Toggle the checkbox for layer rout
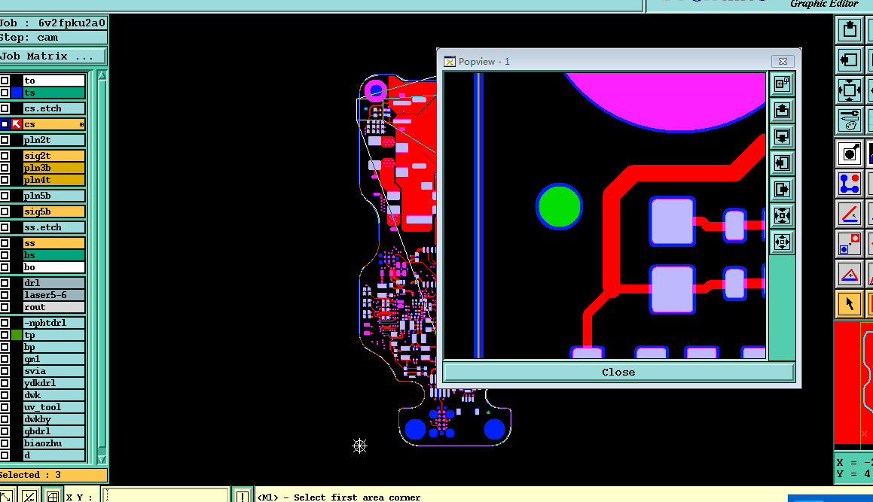The width and height of the screenshot is (873, 502). coord(5,307)
